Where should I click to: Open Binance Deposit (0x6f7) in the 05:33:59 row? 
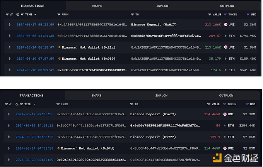[x=154, y=25]
